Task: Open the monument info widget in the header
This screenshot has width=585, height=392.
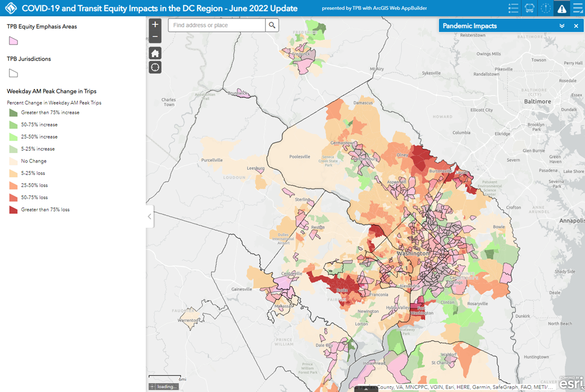Action: coord(546,8)
